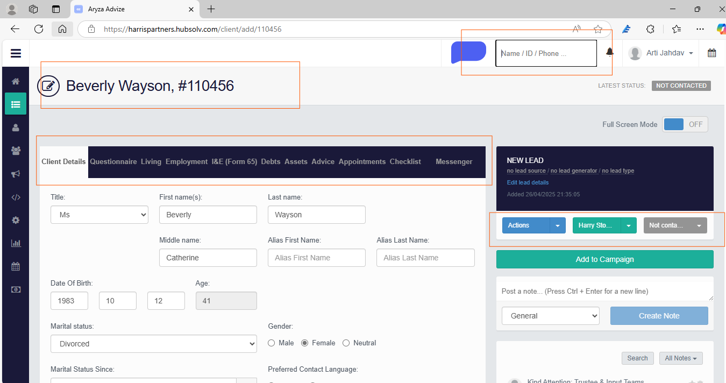Click the notification bell icon

[609, 52]
